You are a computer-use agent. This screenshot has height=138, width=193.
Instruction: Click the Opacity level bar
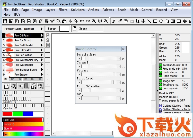(23, 105)
